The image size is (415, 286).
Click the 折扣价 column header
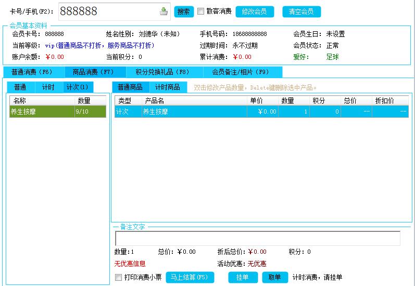click(x=390, y=101)
